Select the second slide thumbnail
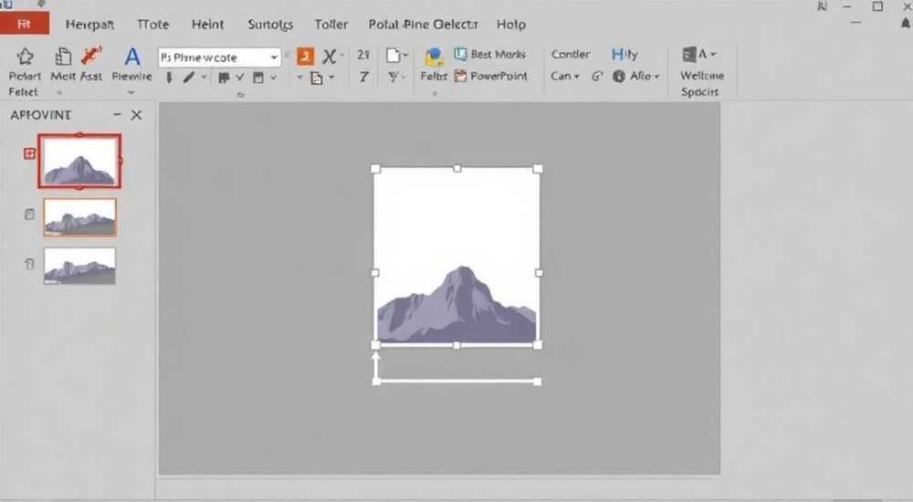The height and width of the screenshot is (502, 913). click(x=79, y=217)
